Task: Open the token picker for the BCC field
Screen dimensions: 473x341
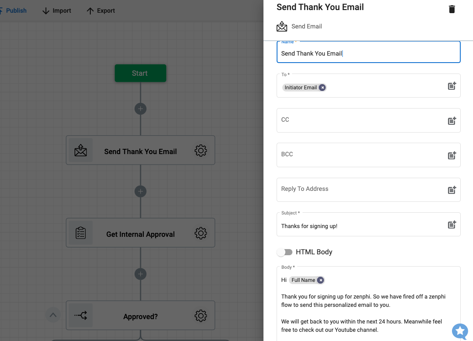Action: coord(452,155)
